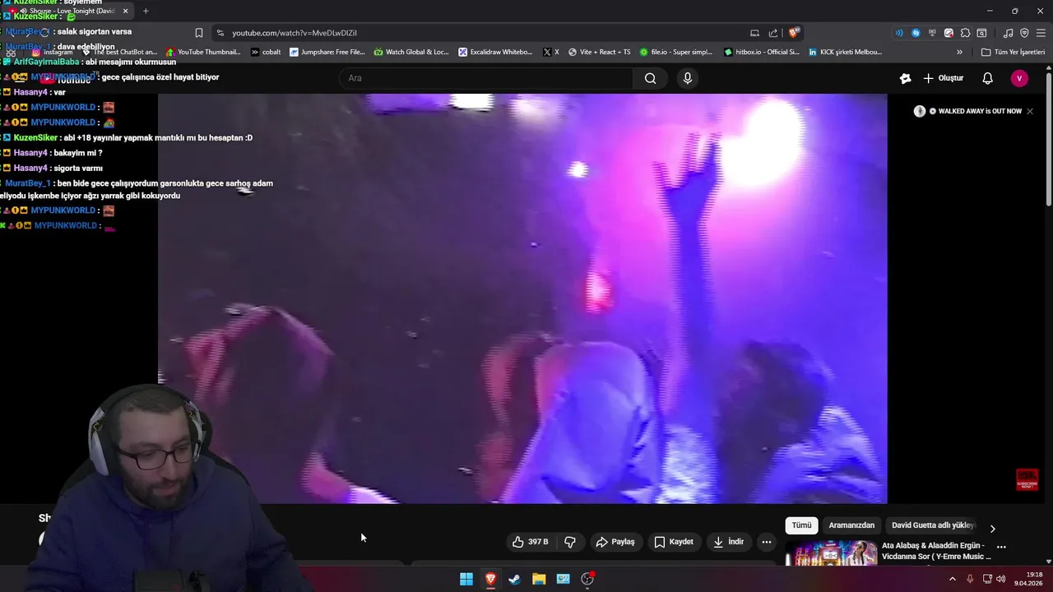
Task: Open YouTube notifications bell
Action: pyautogui.click(x=988, y=78)
